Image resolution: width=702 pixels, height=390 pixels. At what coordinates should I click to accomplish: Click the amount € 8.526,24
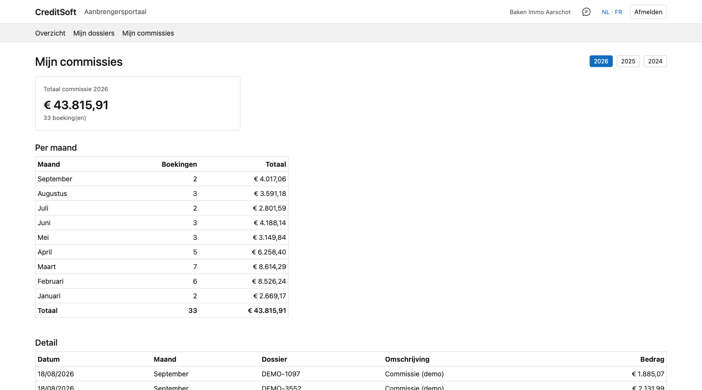269,281
